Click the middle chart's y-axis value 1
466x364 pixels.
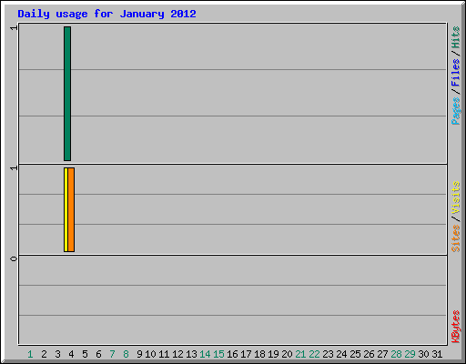[x=14, y=167]
